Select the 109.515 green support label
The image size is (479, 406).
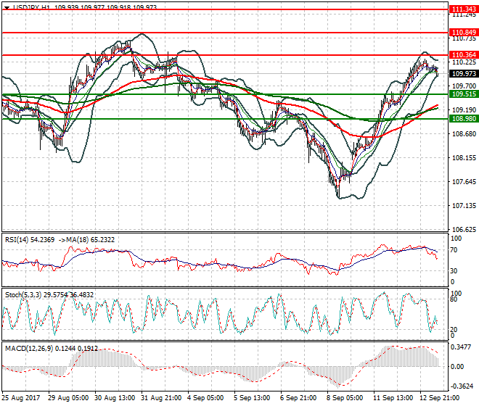coord(464,94)
